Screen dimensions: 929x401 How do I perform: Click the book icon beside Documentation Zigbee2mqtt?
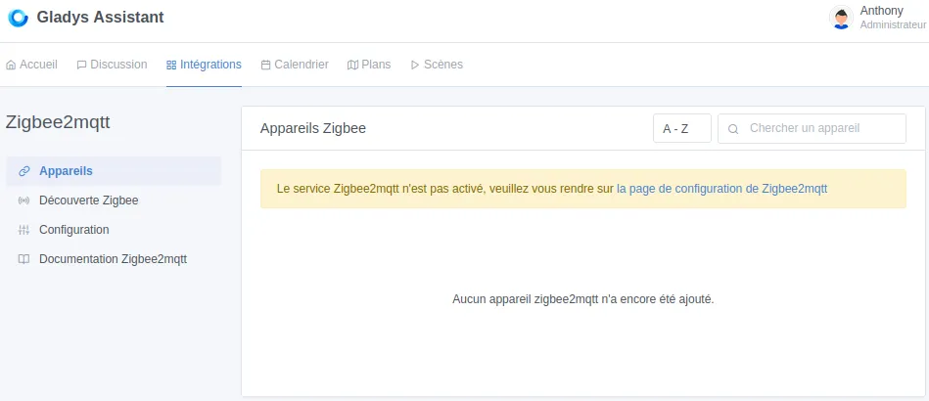tap(23, 259)
